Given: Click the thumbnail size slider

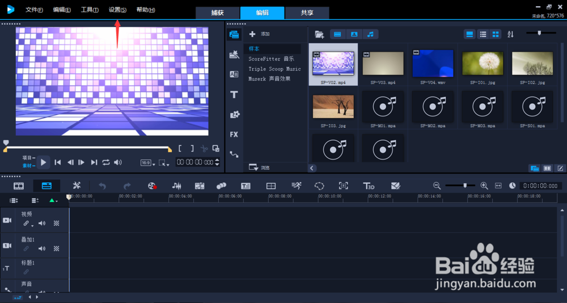Looking at the screenshot, I should tap(541, 33).
